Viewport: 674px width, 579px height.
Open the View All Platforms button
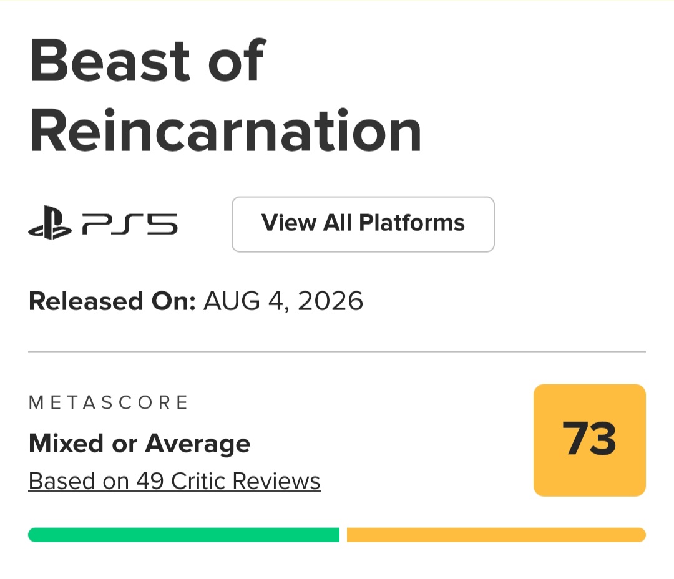pyautogui.click(x=363, y=225)
